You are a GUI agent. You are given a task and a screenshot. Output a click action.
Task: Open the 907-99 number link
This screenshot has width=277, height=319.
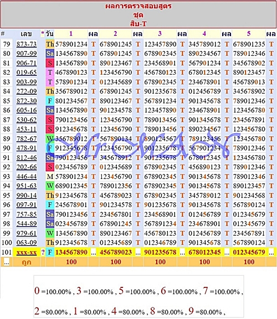pyautogui.click(x=27, y=54)
